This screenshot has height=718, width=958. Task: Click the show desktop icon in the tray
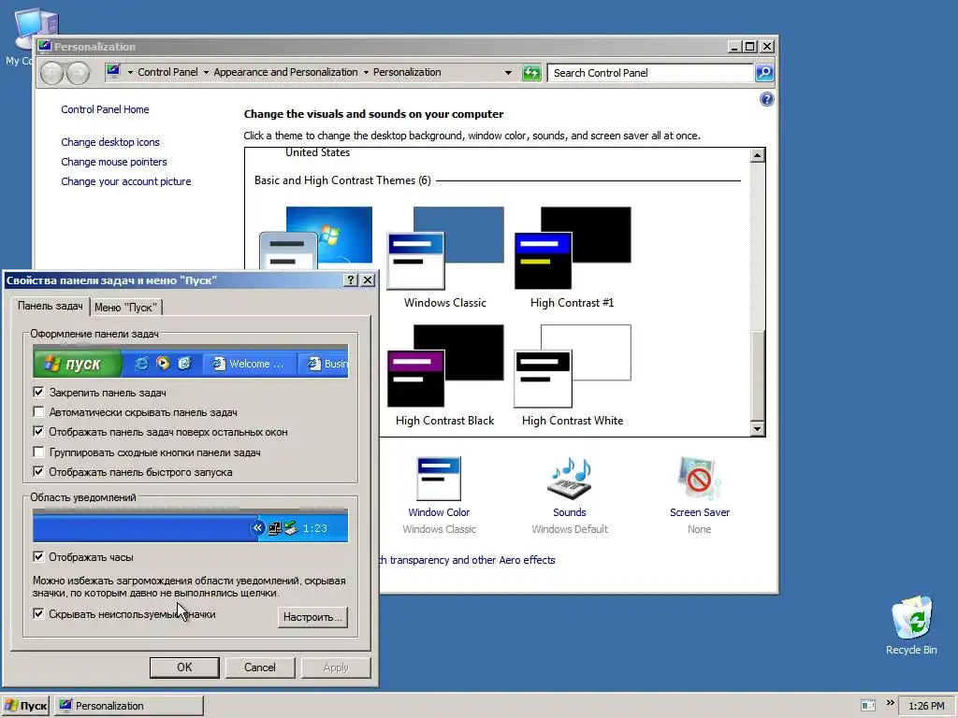(867, 705)
